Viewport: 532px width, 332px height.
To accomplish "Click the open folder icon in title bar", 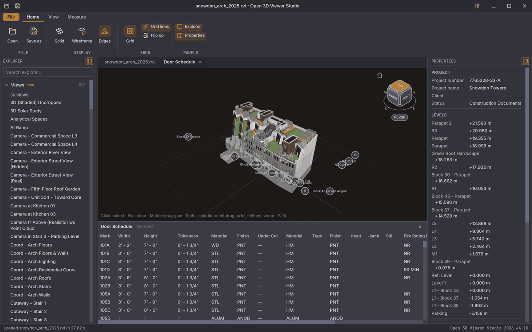I will [x=7, y=6].
